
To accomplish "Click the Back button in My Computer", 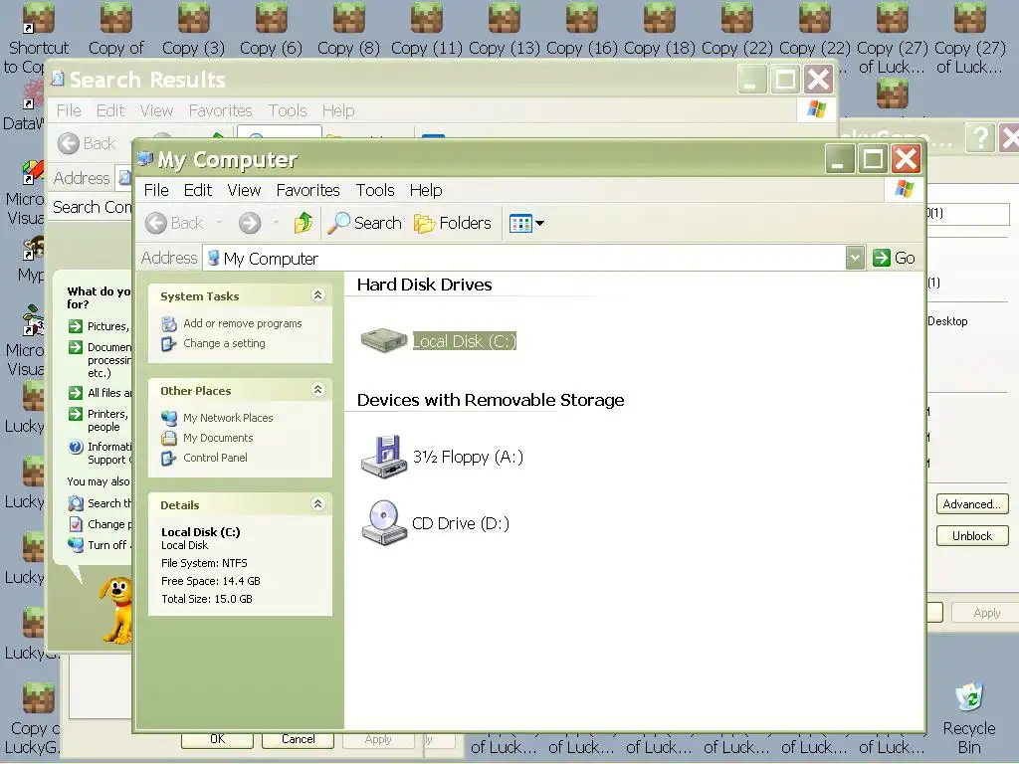I will 174,223.
